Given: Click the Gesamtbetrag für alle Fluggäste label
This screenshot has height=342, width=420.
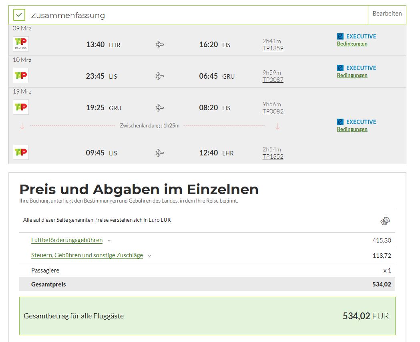Looking at the screenshot, I should click(74, 316).
